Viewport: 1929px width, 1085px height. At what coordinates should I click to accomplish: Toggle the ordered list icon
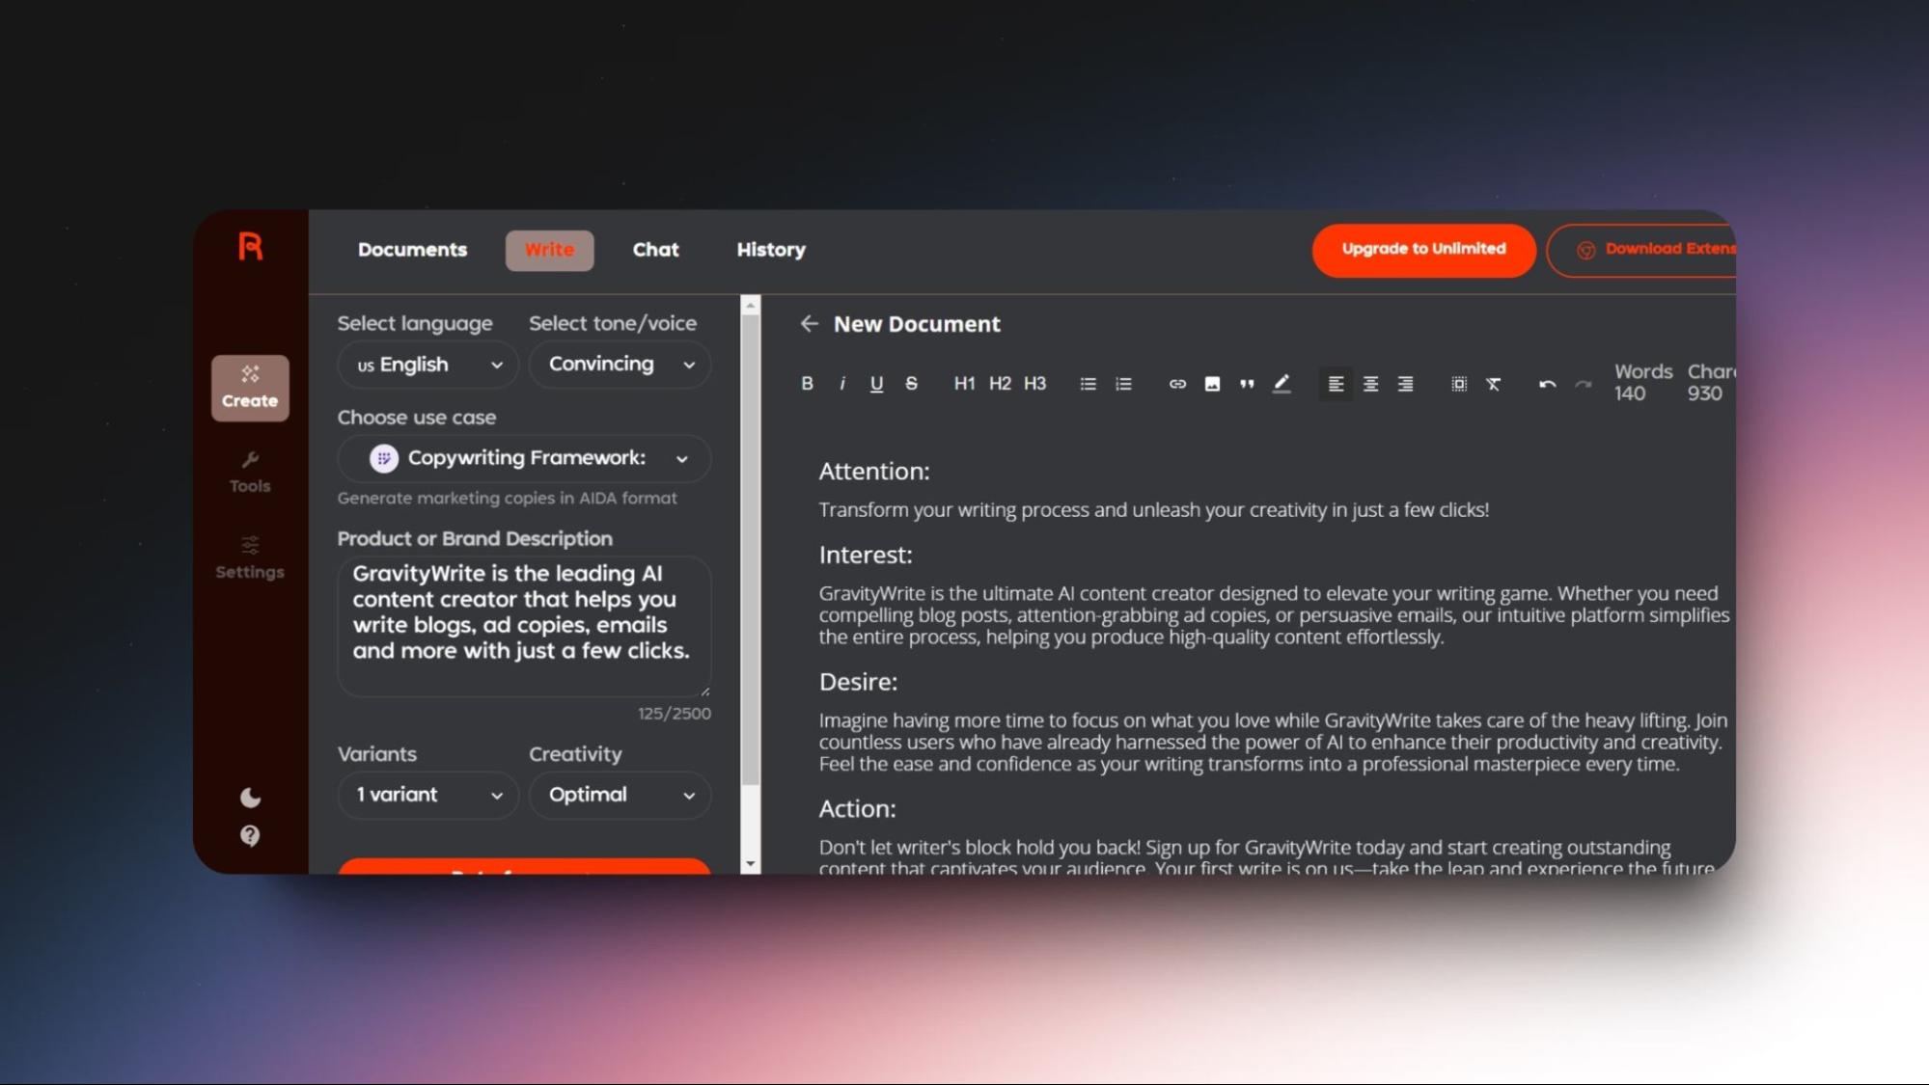coord(1123,383)
